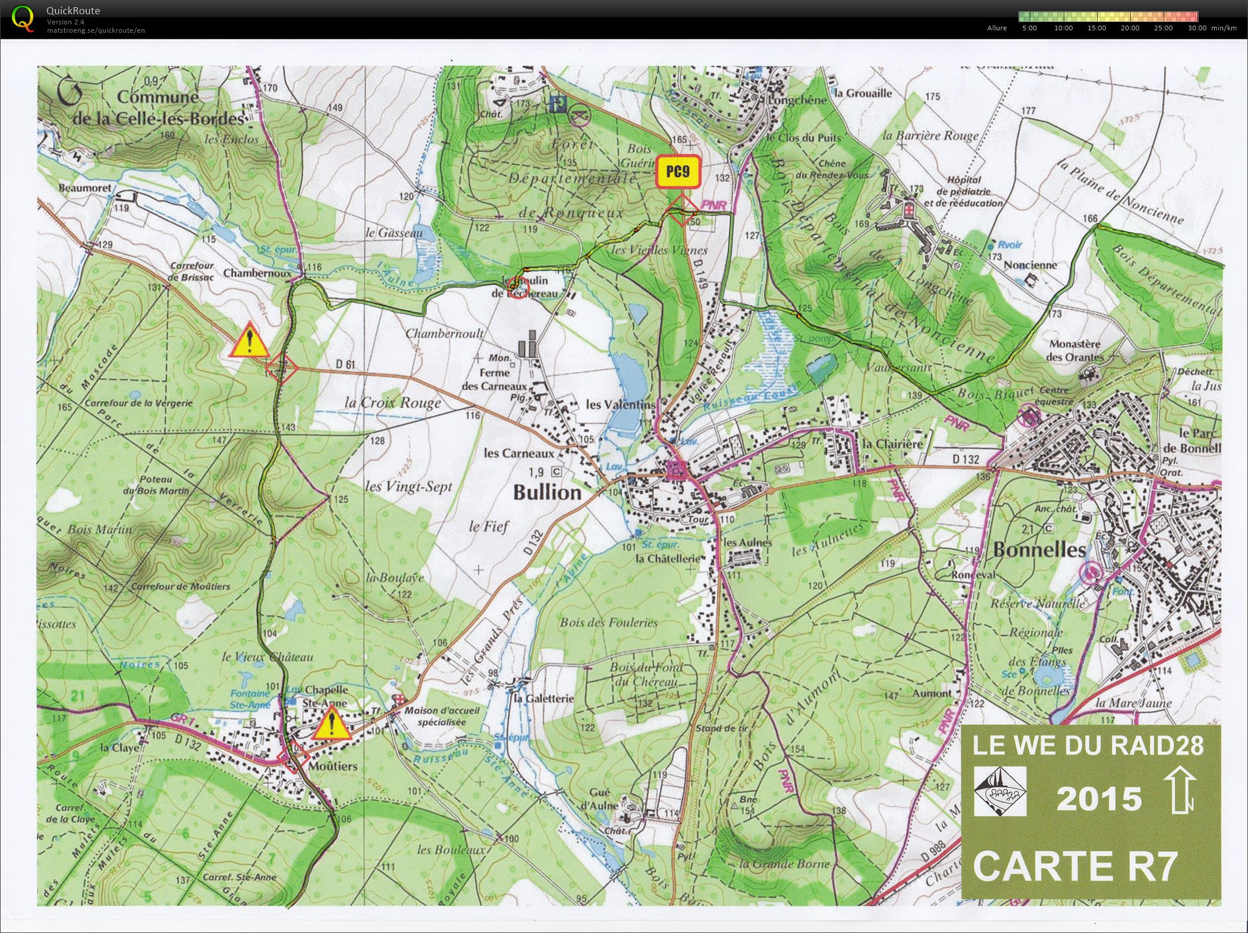The width and height of the screenshot is (1248, 933).
Task: Click the yellow PC9 checkpoint label
Action: click(677, 172)
